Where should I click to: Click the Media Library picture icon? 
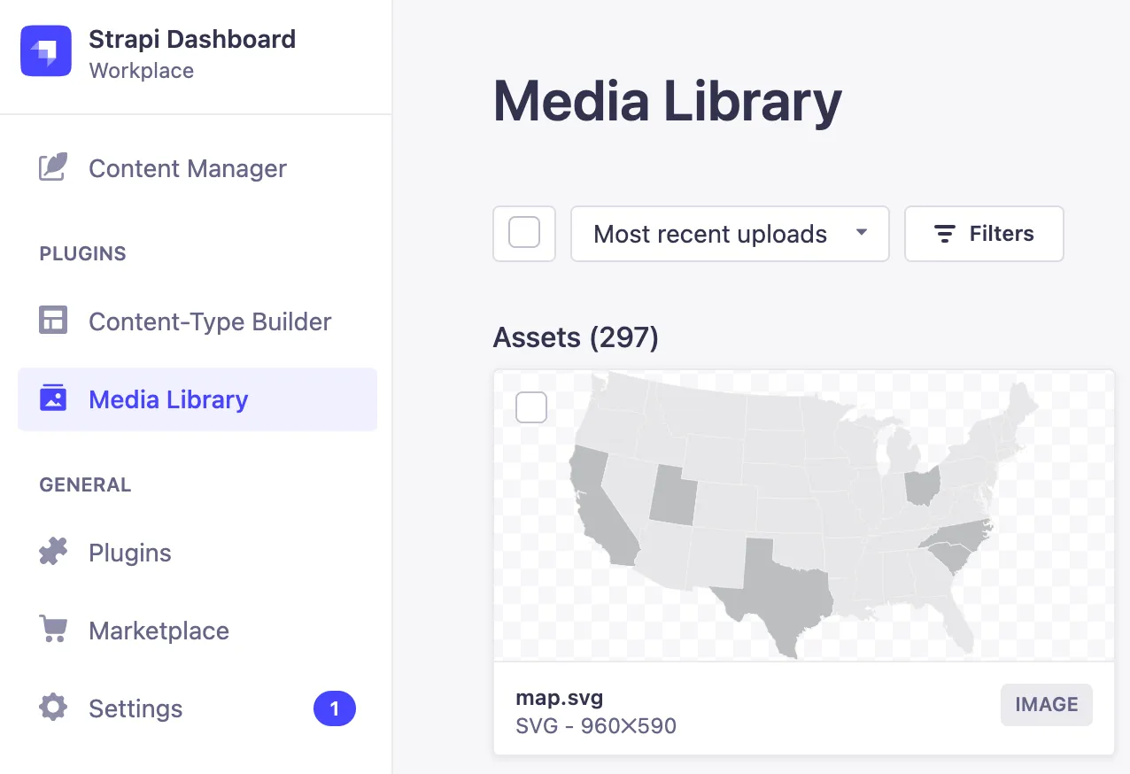(53, 399)
